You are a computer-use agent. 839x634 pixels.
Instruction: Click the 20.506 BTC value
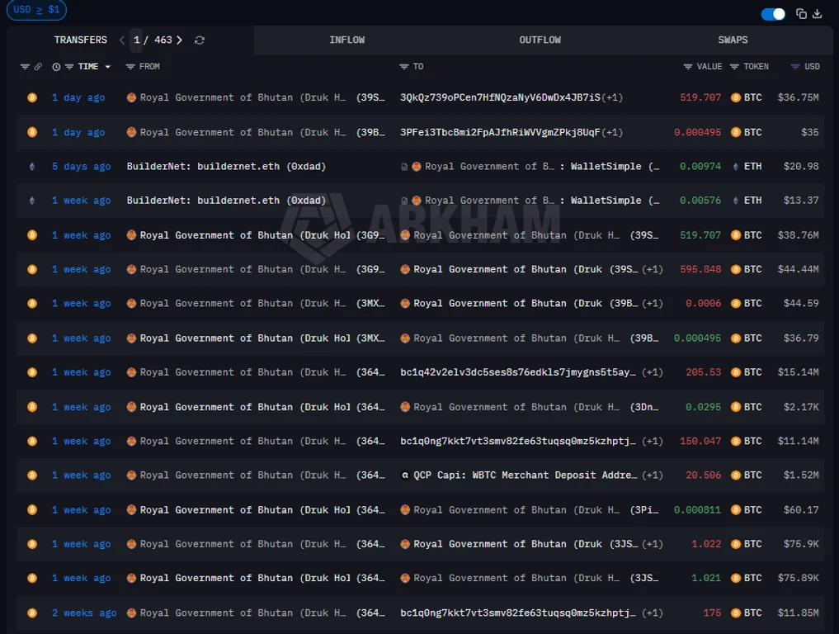tap(703, 475)
